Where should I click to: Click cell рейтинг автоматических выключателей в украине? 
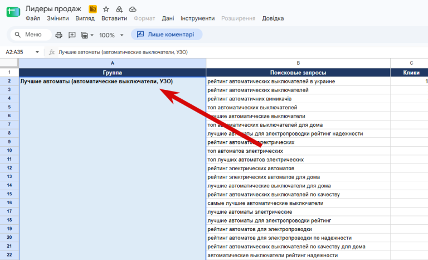coord(298,81)
